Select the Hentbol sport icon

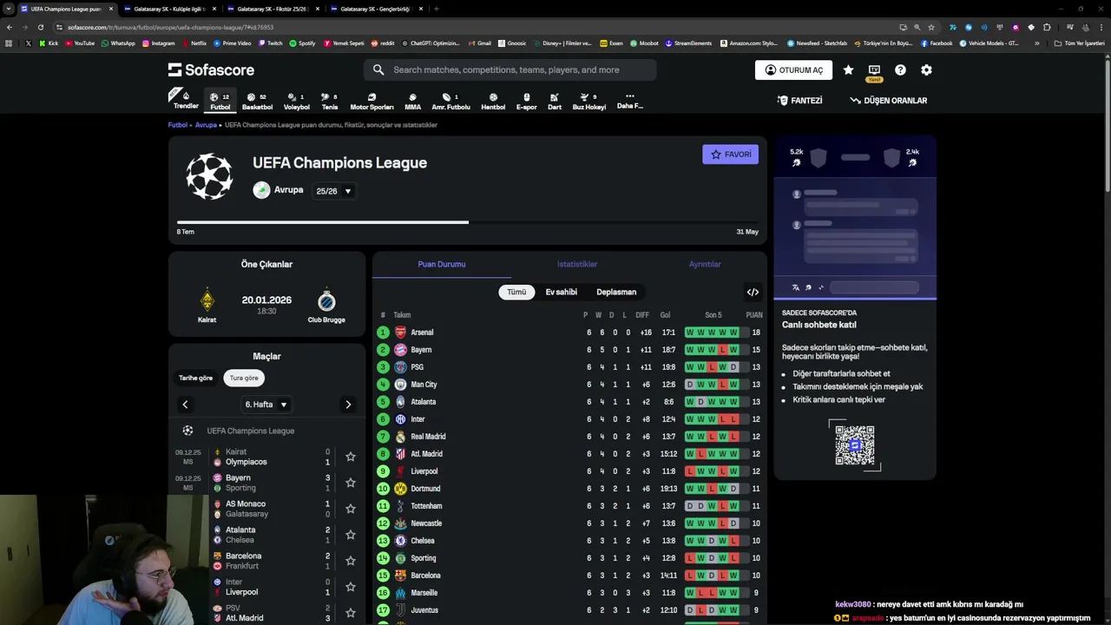(493, 101)
